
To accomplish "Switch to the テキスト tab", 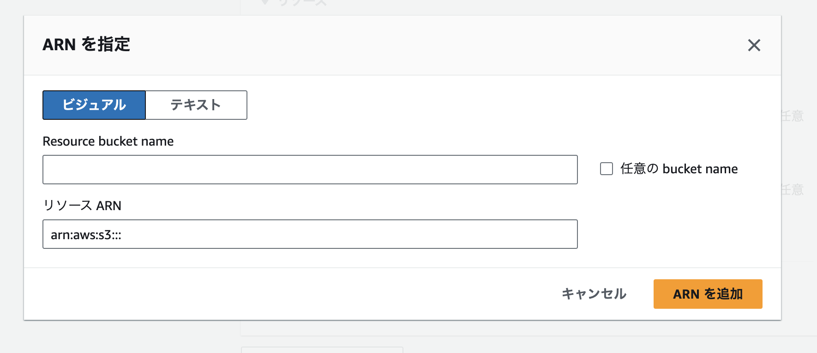I will click(x=196, y=105).
